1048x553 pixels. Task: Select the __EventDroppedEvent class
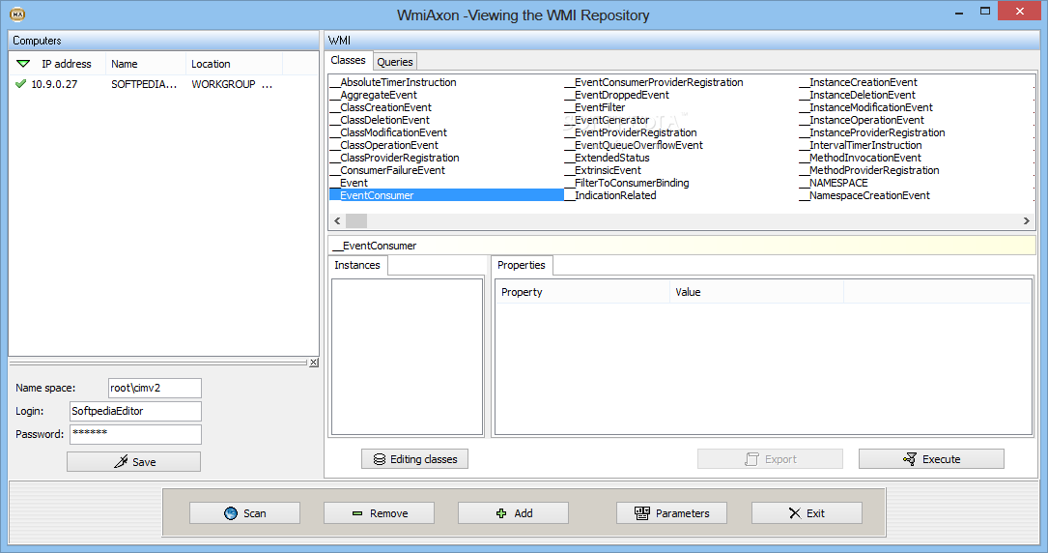(617, 95)
